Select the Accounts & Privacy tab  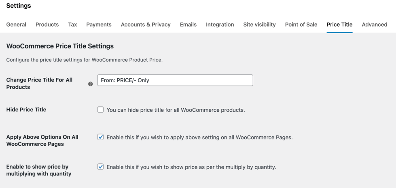pyautogui.click(x=146, y=25)
